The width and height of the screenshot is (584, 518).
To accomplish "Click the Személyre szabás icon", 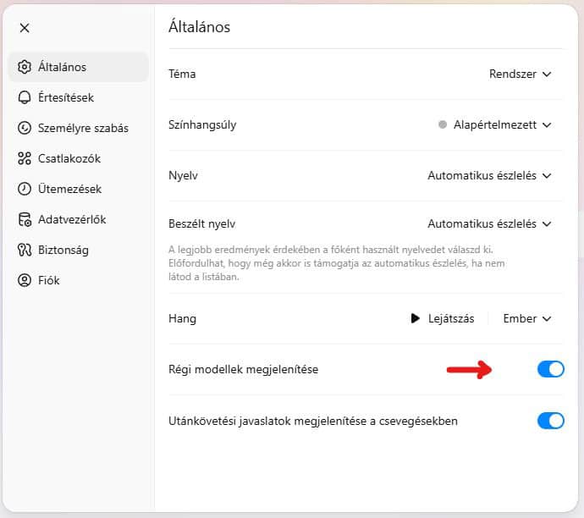I will (x=25, y=128).
